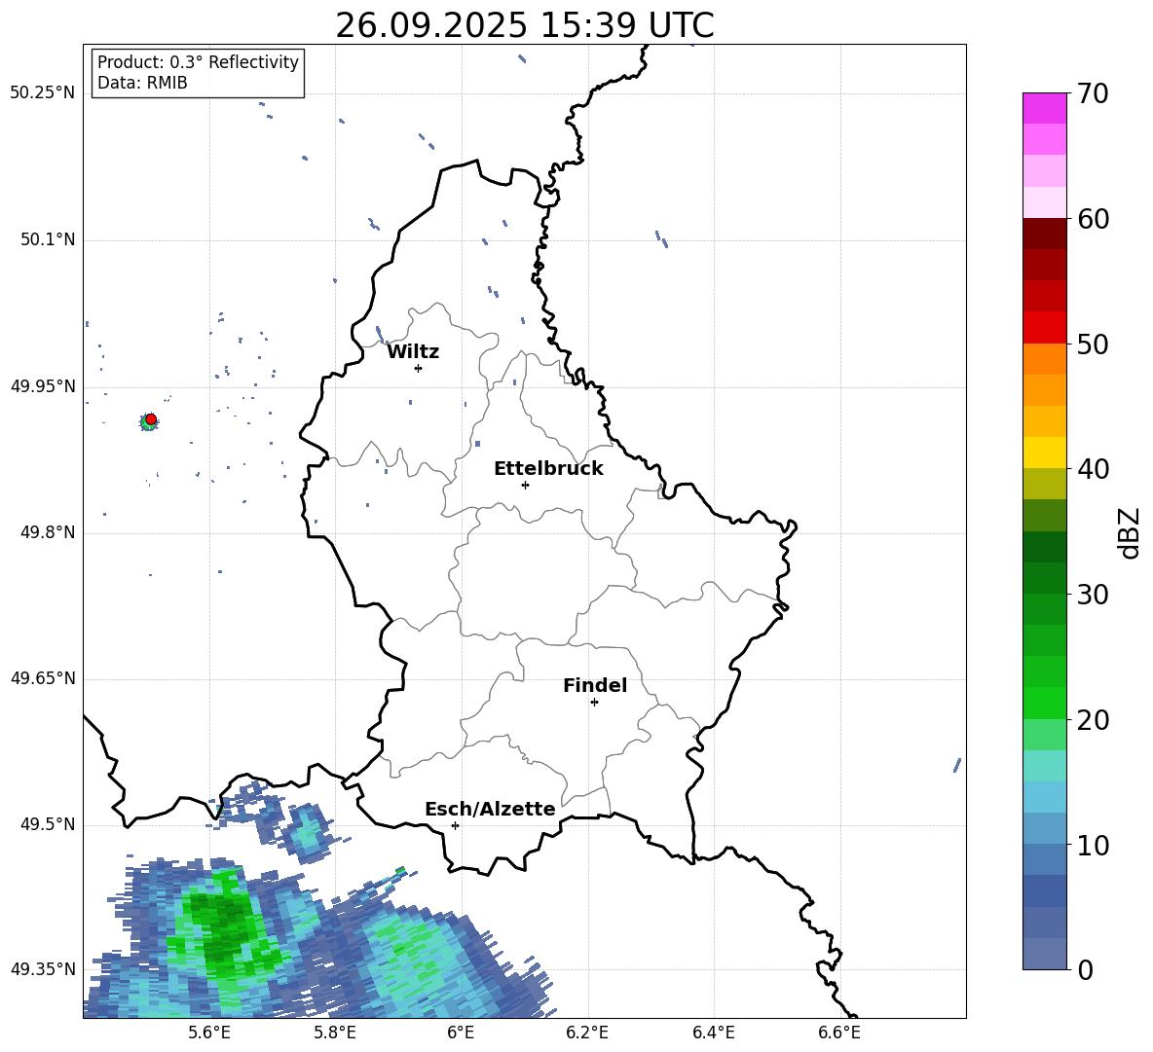Screen dimensions: 1153x1052
Task: Click the 50.1°N latitude label
Action: 48,240
